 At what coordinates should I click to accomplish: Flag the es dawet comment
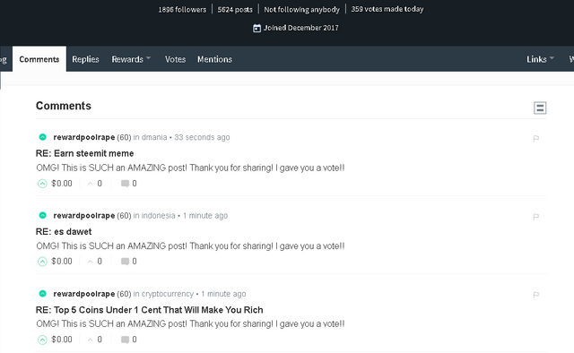pyautogui.click(x=536, y=217)
